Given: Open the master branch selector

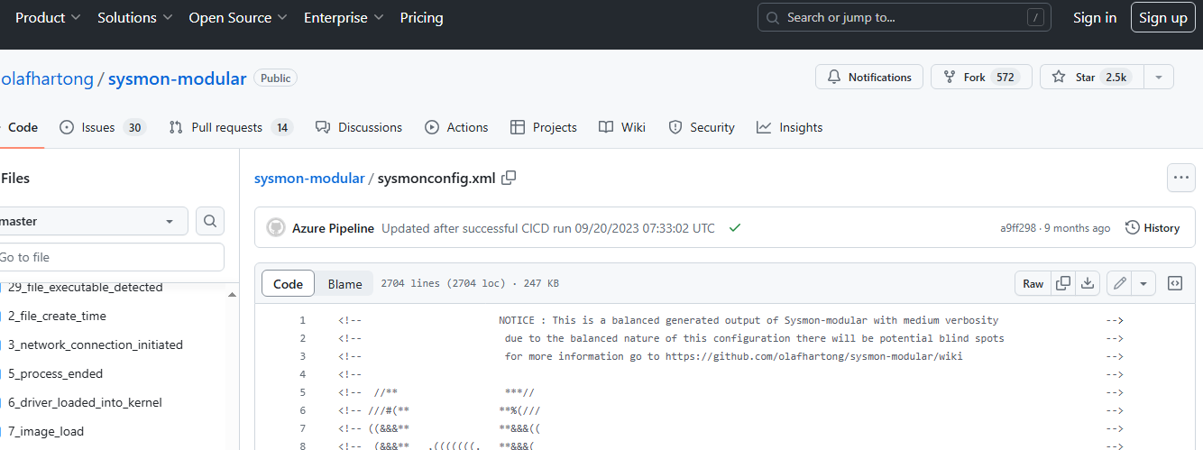Looking at the screenshot, I should pyautogui.click(x=92, y=221).
